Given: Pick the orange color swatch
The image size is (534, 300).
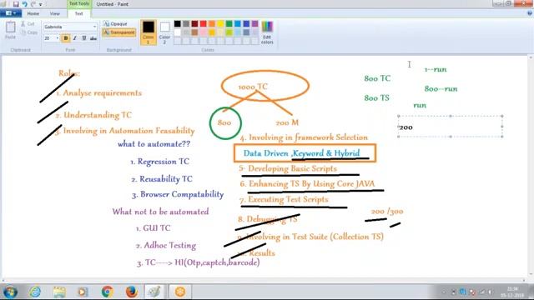Looking at the screenshot, I should 212,23.
